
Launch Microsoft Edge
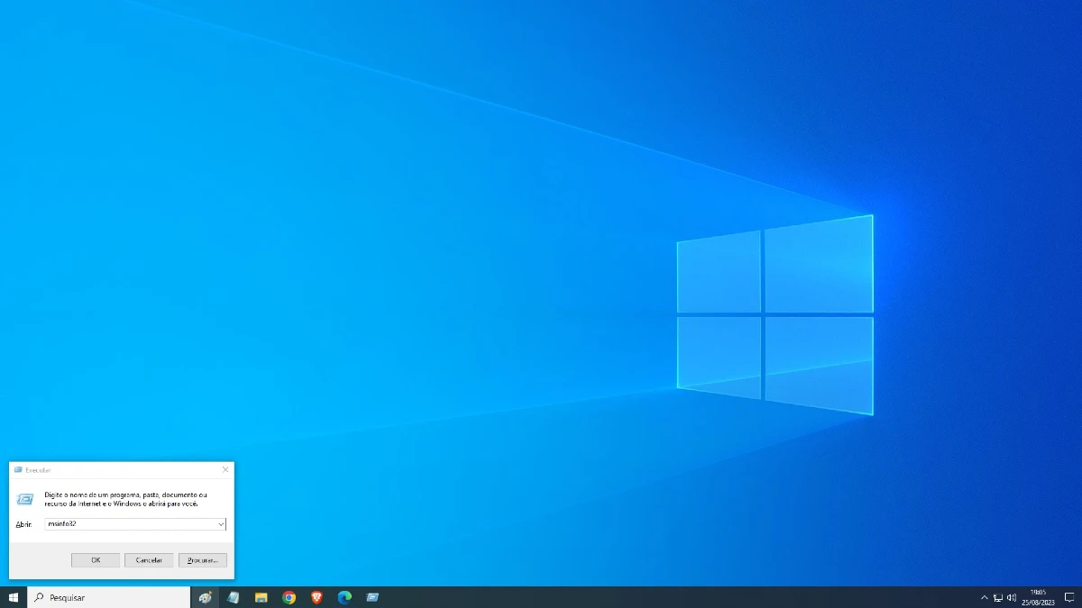point(344,596)
